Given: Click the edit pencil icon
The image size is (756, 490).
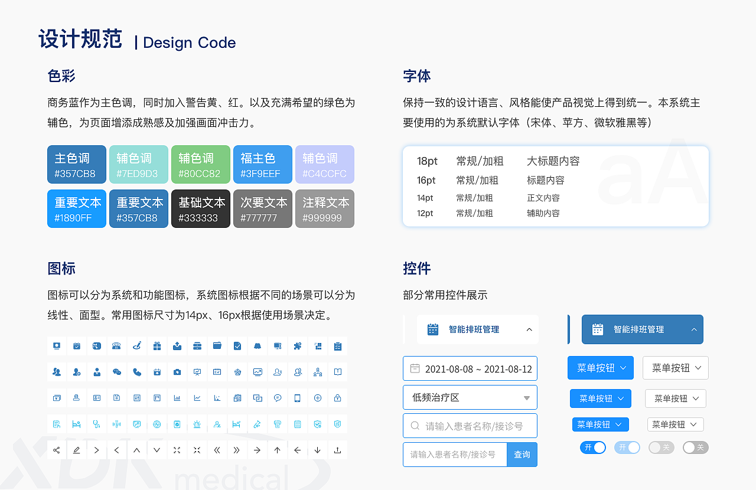Looking at the screenshot, I should tap(76, 450).
